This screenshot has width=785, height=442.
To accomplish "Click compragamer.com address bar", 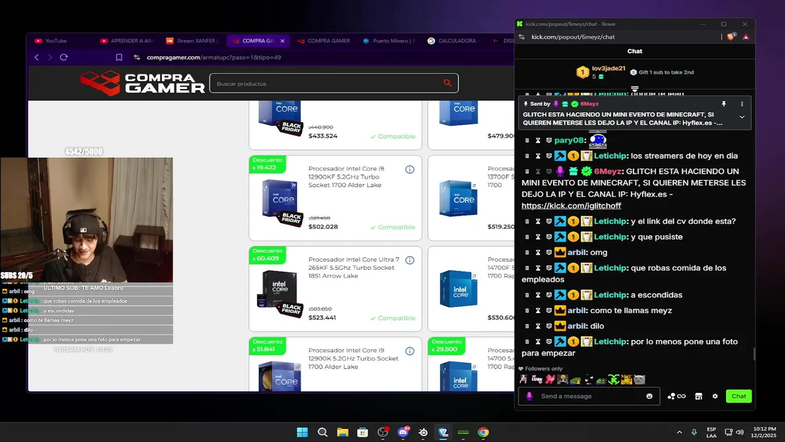I will [x=214, y=57].
